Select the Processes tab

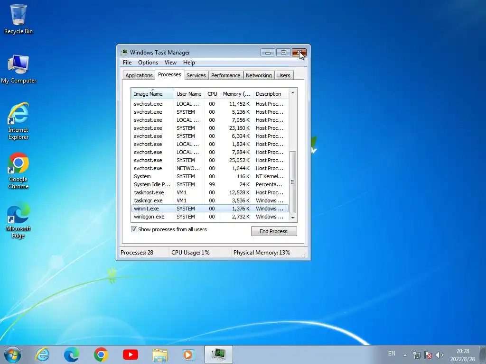coord(169,74)
